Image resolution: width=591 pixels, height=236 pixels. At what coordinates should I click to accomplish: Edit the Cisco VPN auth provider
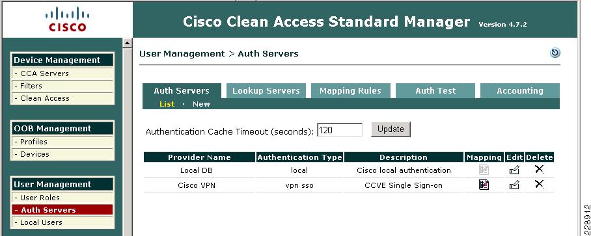click(514, 185)
